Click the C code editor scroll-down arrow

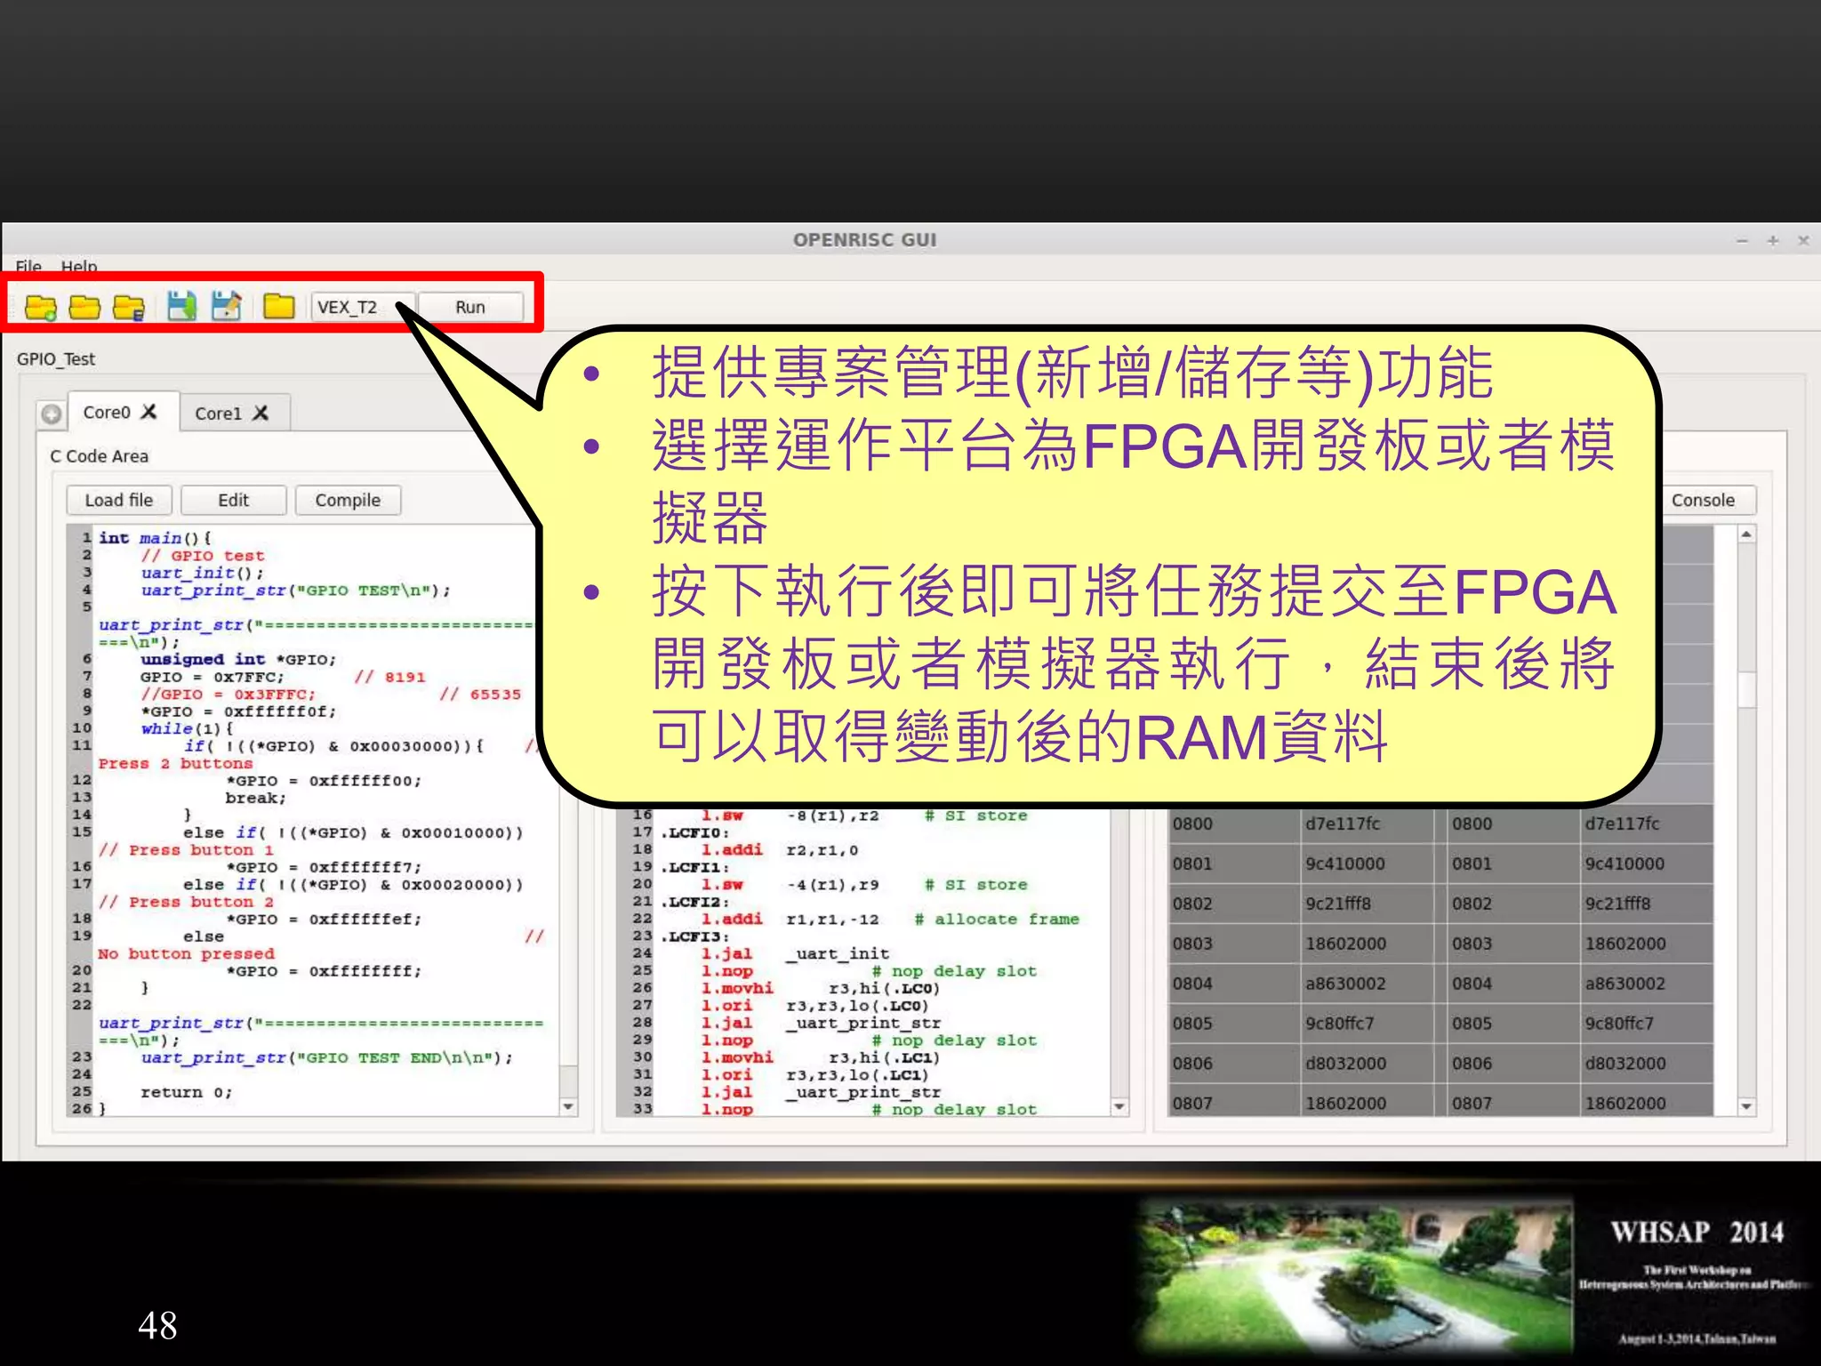pos(568,1106)
